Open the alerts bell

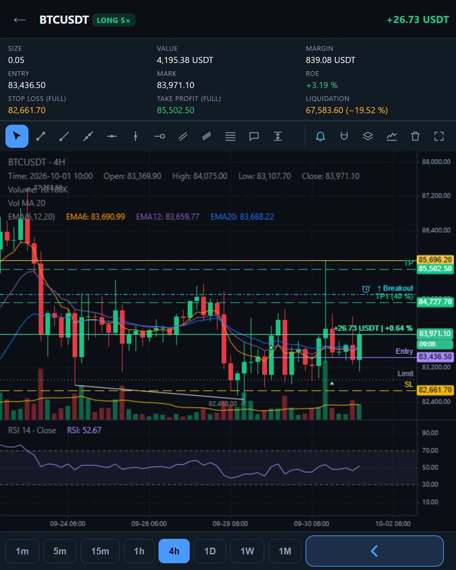320,136
